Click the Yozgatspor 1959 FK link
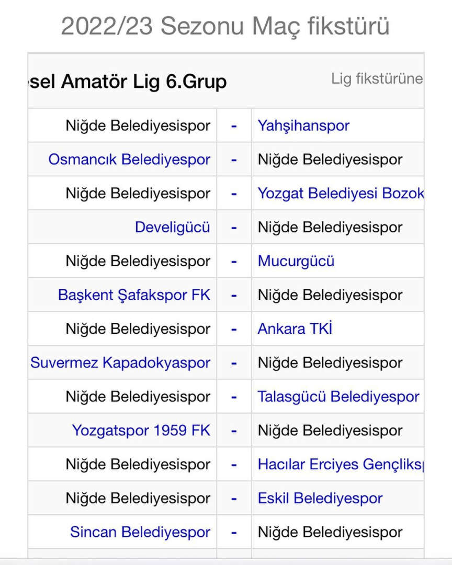This screenshot has height=565, width=452. tap(141, 431)
